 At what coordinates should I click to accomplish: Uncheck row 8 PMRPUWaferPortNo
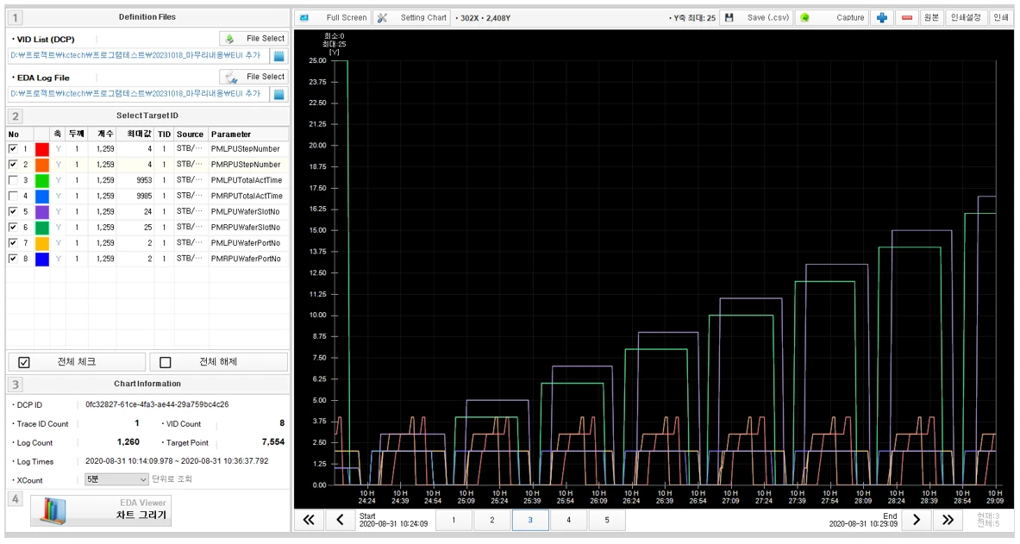(13, 259)
